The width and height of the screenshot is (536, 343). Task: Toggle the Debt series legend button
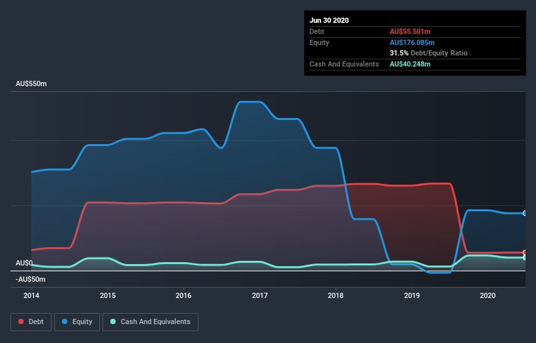[31, 322]
